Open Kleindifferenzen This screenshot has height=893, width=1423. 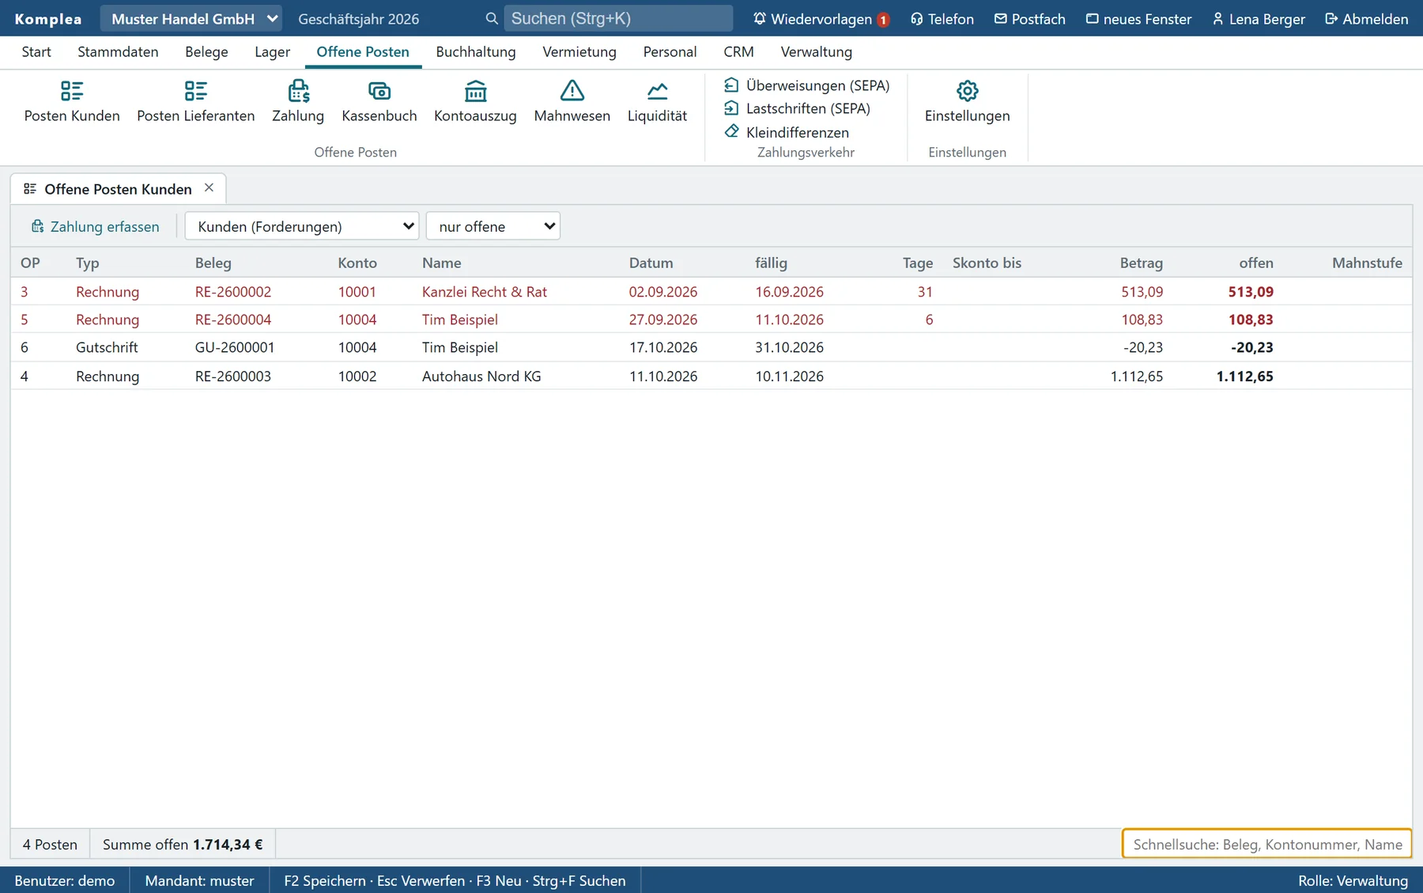[x=787, y=132]
